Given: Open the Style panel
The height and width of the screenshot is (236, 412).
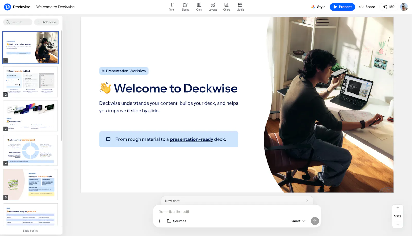Looking at the screenshot, I should tap(318, 7).
